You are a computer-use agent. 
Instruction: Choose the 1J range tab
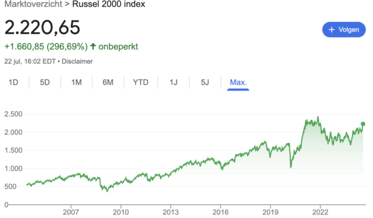pyautogui.click(x=173, y=82)
